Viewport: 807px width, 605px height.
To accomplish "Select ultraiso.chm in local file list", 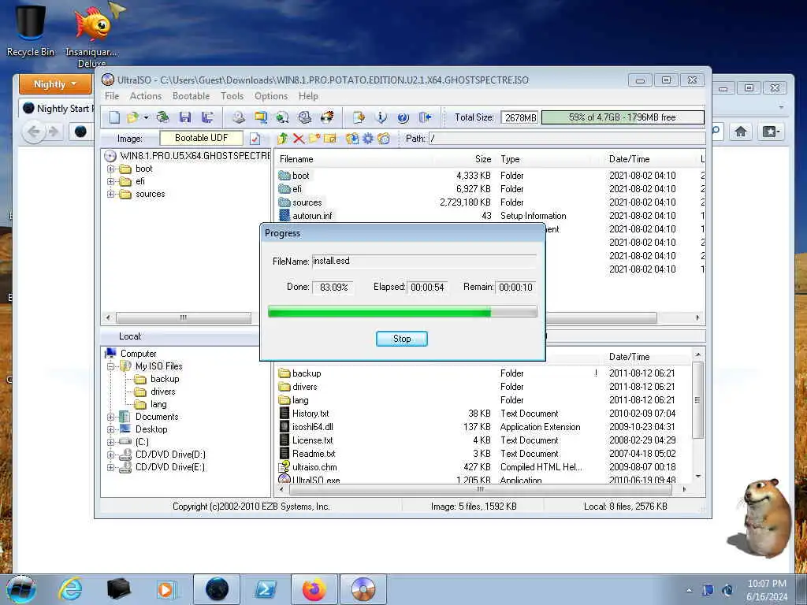I will [x=314, y=467].
